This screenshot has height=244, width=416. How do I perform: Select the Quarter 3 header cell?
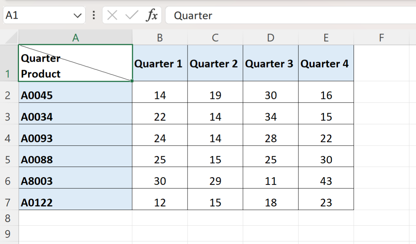[271, 63]
